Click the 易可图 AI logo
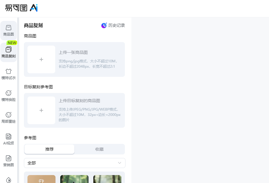 [21, 8]
